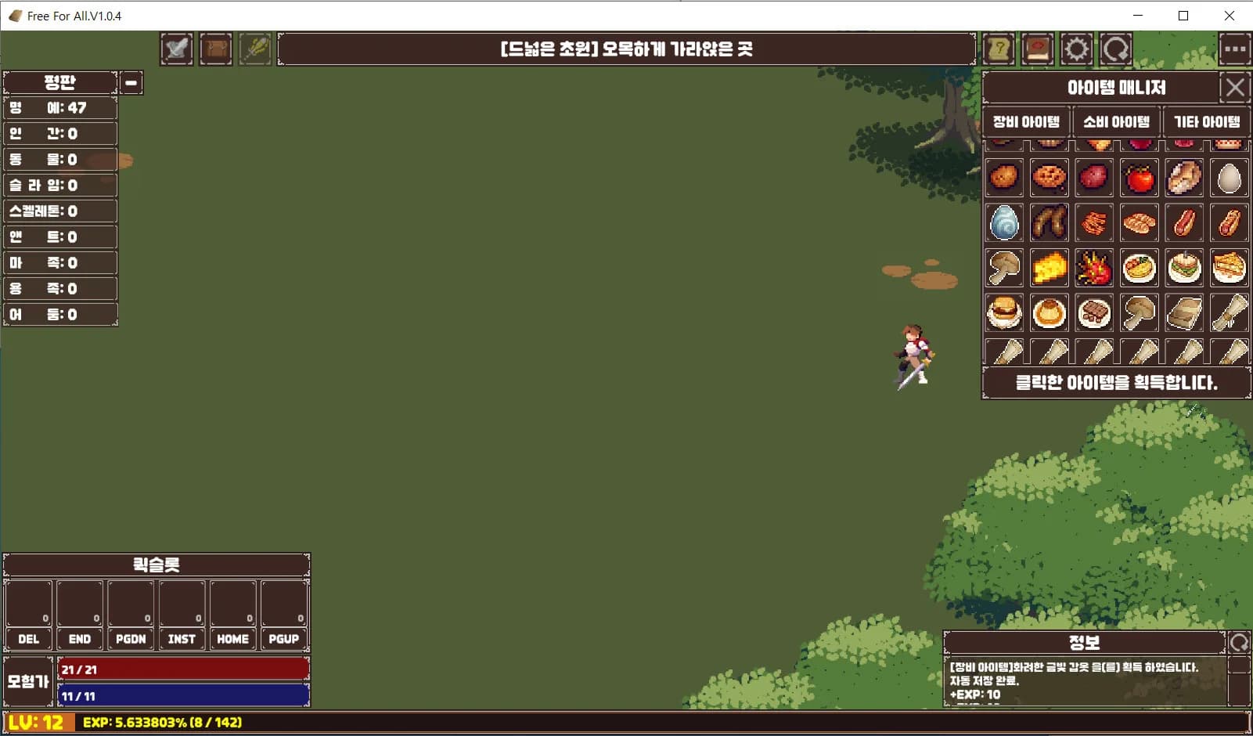Collapse the 평판 panel with minus button
Viewport: 1253px width, 736px height.
coord(131,82)
